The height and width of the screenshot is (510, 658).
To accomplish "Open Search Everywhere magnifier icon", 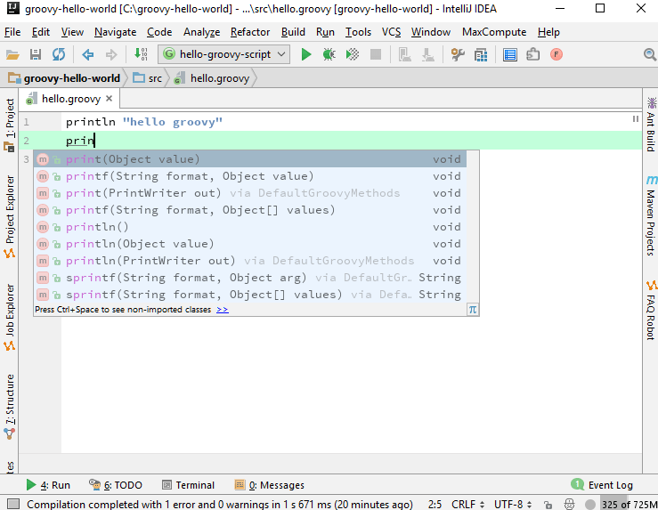I will 650,54.
